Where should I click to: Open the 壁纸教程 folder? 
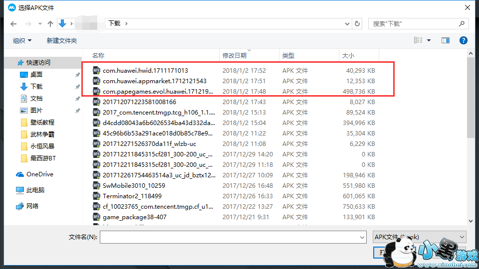point(42,123)
